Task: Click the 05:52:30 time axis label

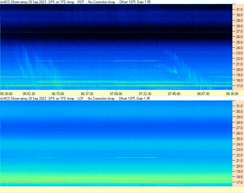Action: (29, 94)
